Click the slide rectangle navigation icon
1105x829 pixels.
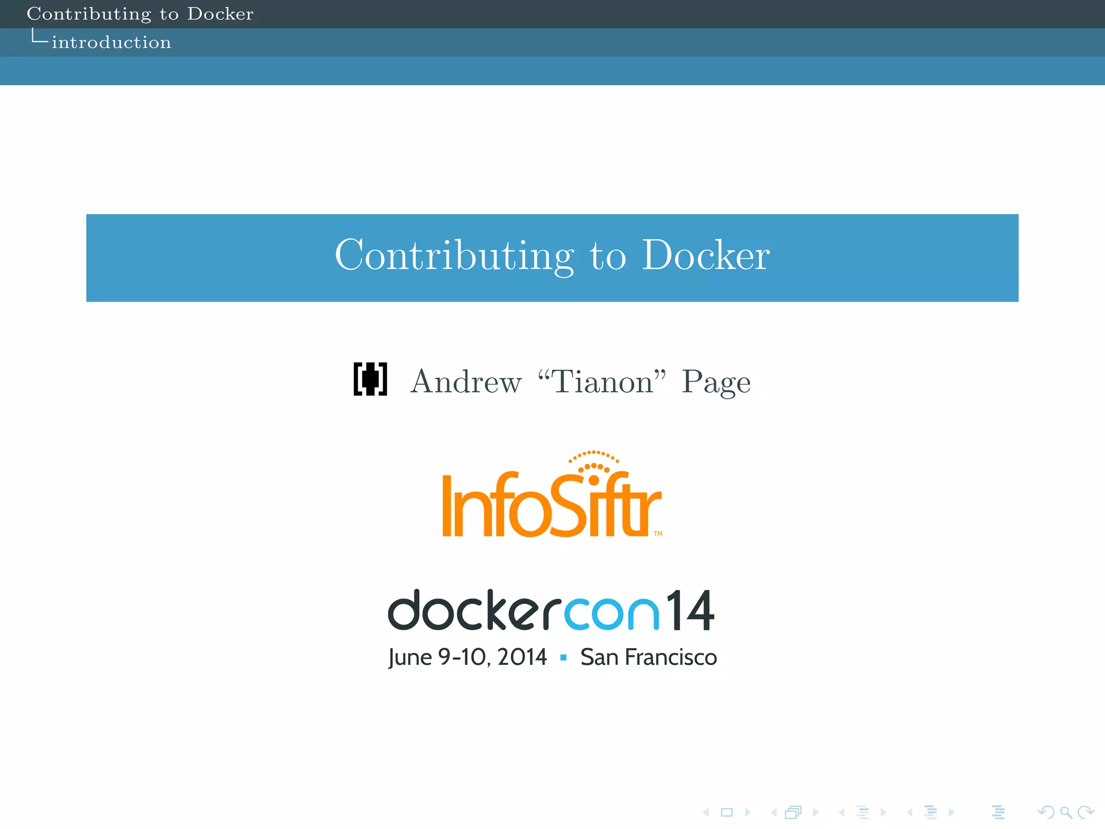coord(727,812)
